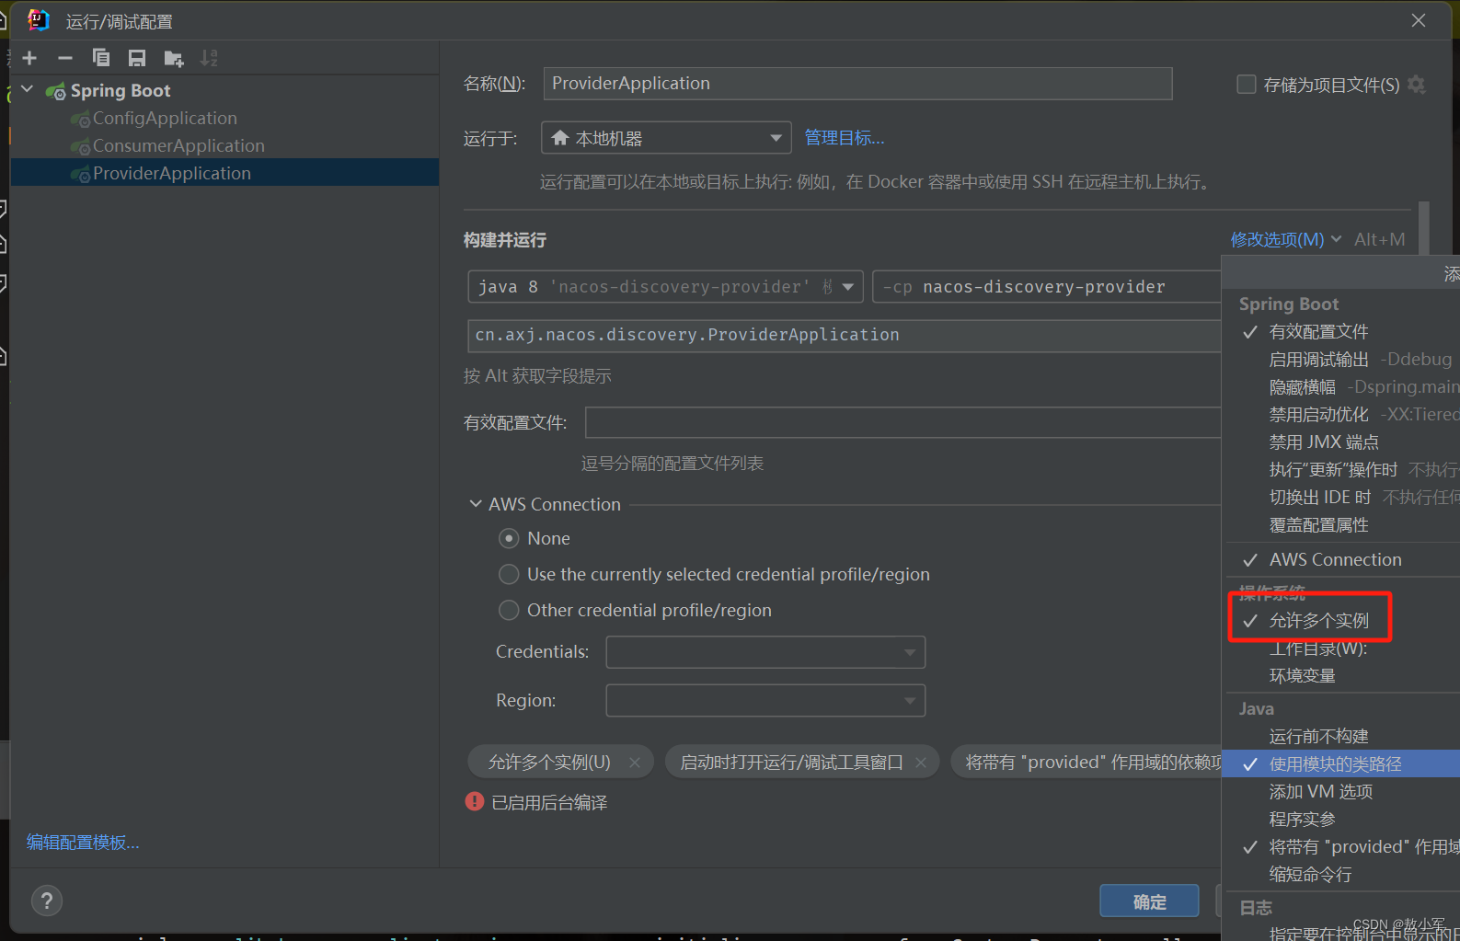Select Use the currently selected credential profile/region

(x=509, y=574)
